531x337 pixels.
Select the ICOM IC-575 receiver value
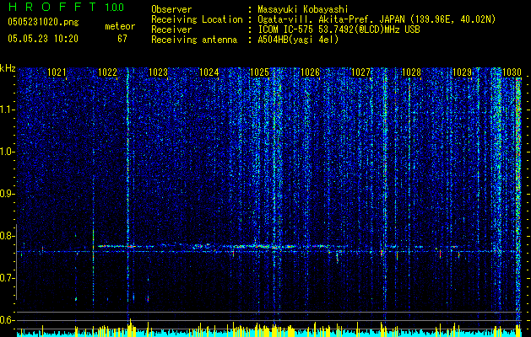coord(339,29)
